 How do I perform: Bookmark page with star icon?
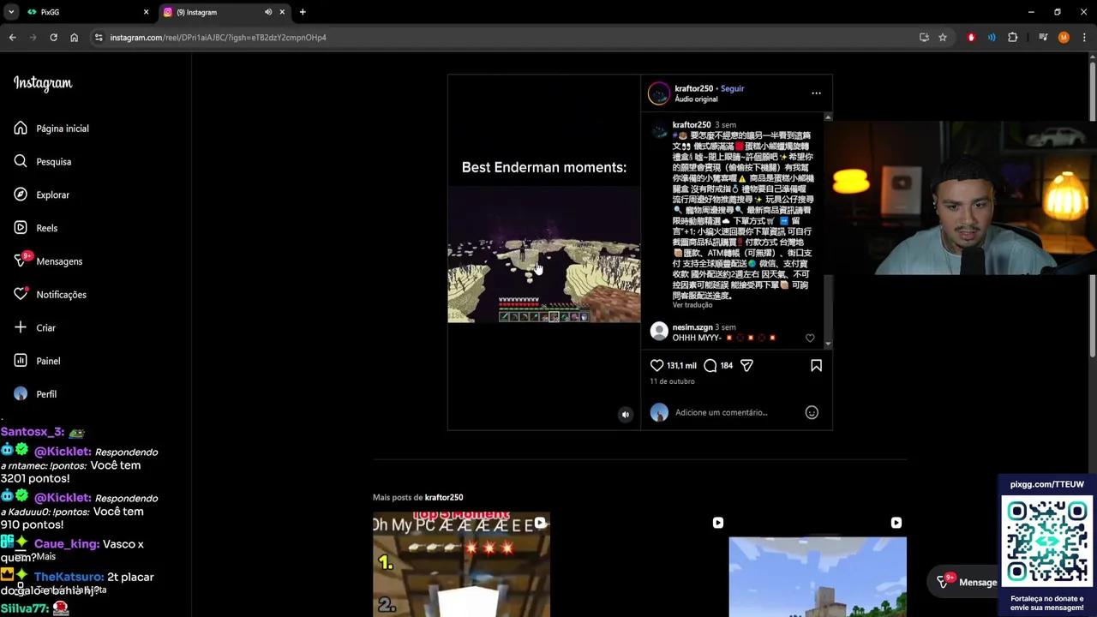point(943,38)
